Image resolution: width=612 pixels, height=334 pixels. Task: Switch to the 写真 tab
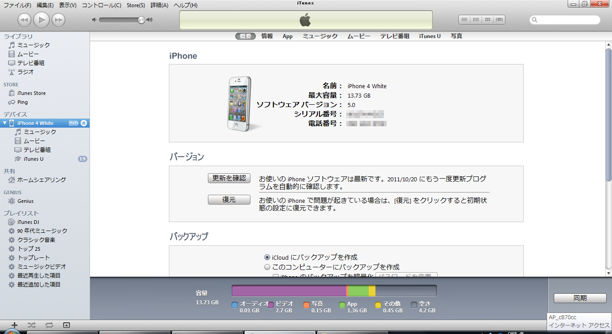pyautogui.click(x=457, y=36)
